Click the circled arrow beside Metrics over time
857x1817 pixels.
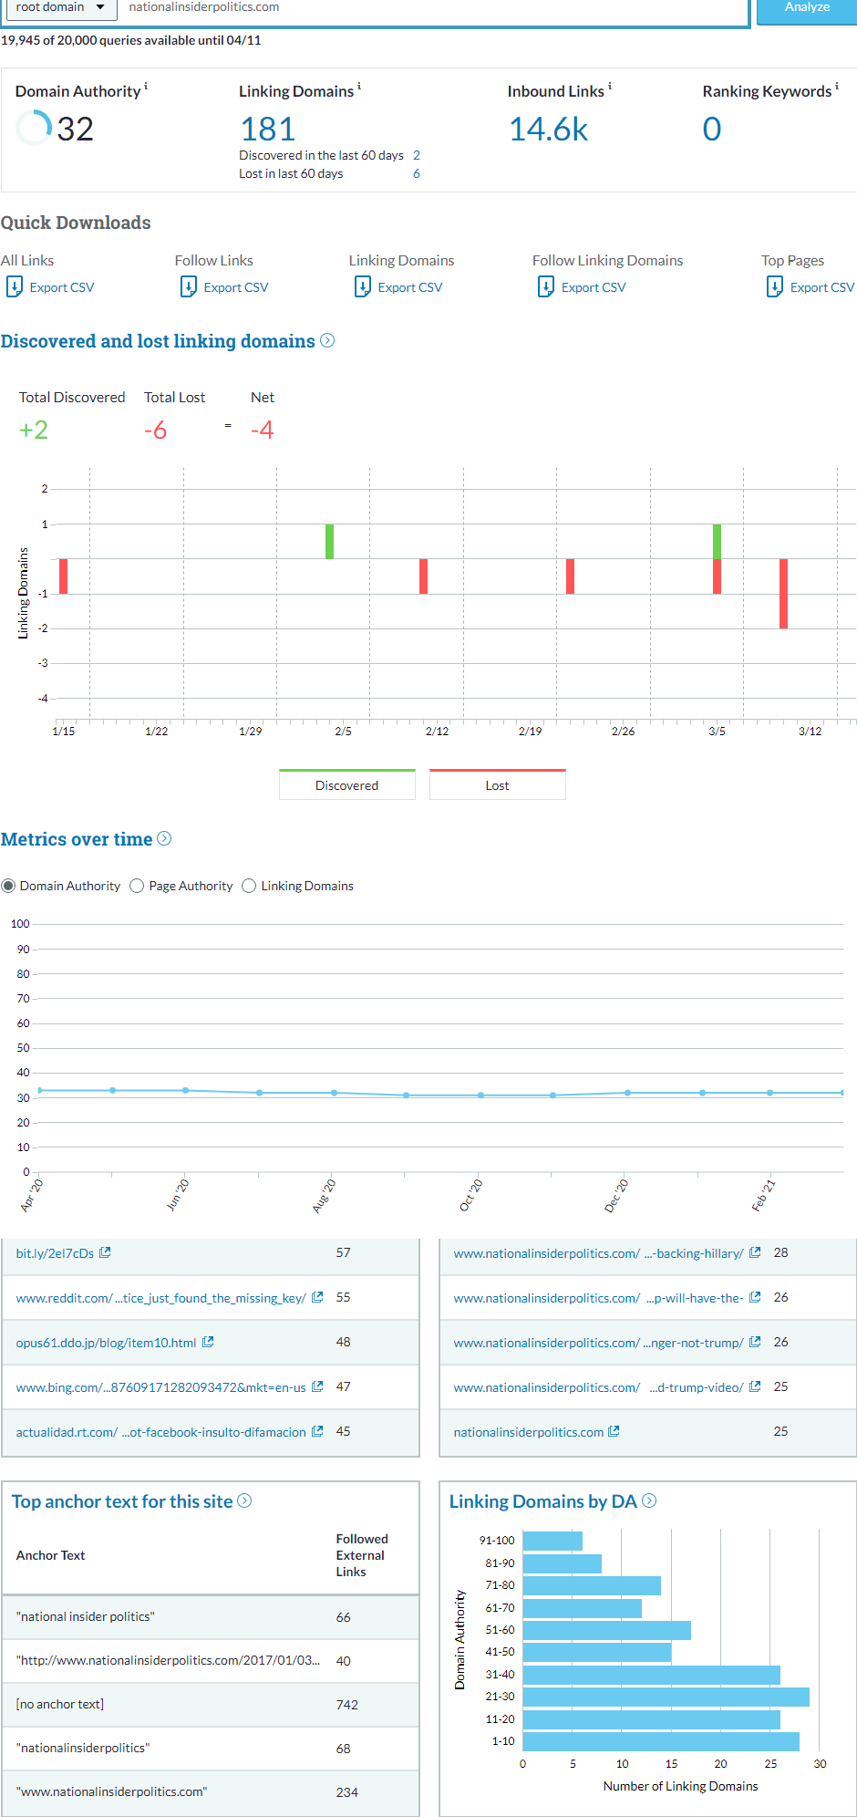point(164,838)
